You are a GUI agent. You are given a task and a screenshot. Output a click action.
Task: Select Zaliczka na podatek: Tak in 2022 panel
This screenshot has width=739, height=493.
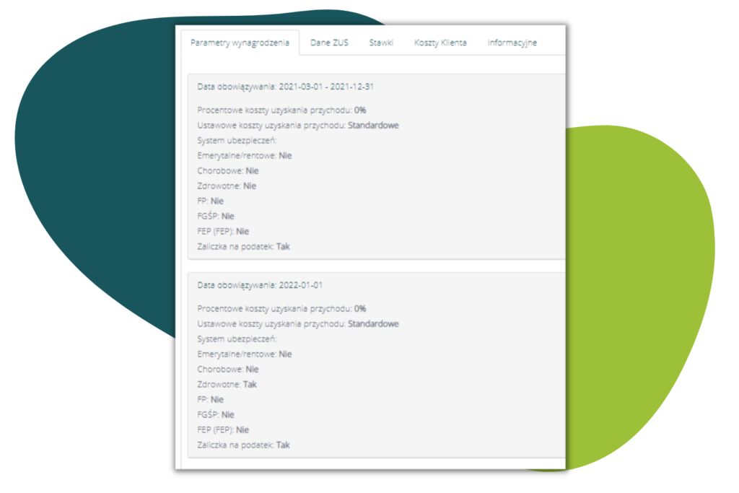click(x=243, y=445)
